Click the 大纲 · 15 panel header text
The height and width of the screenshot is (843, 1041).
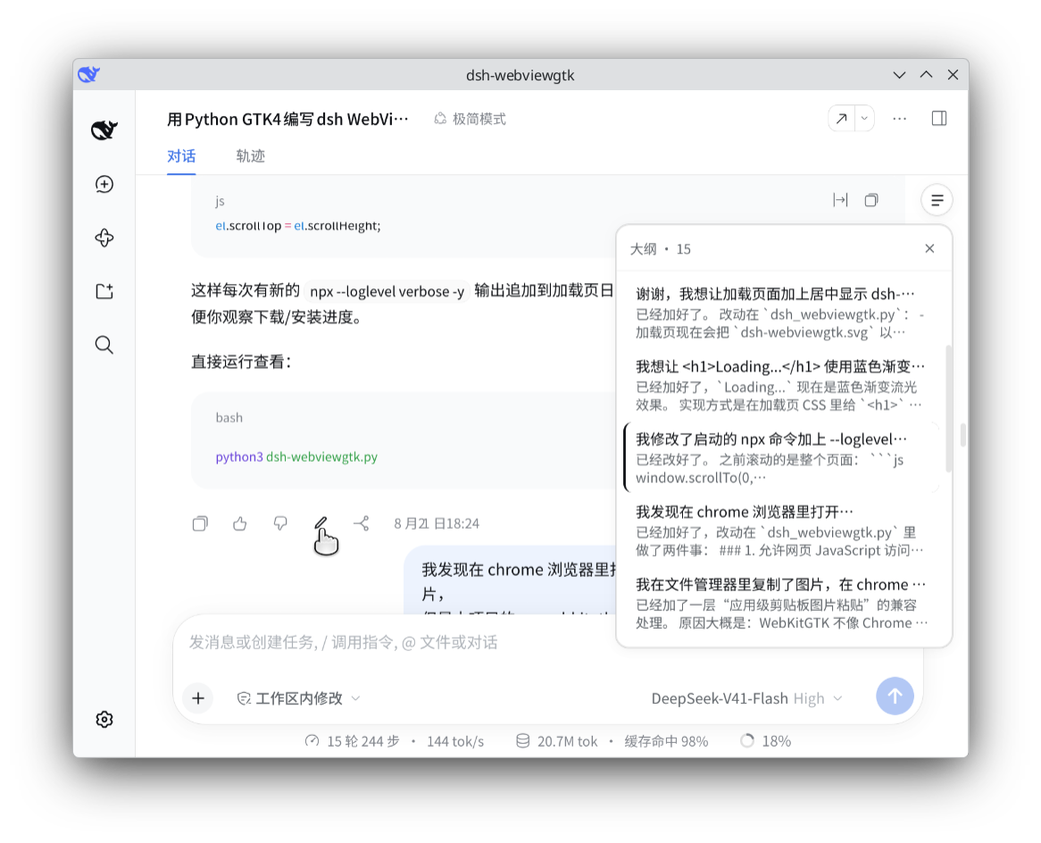(x=660, y=249)
